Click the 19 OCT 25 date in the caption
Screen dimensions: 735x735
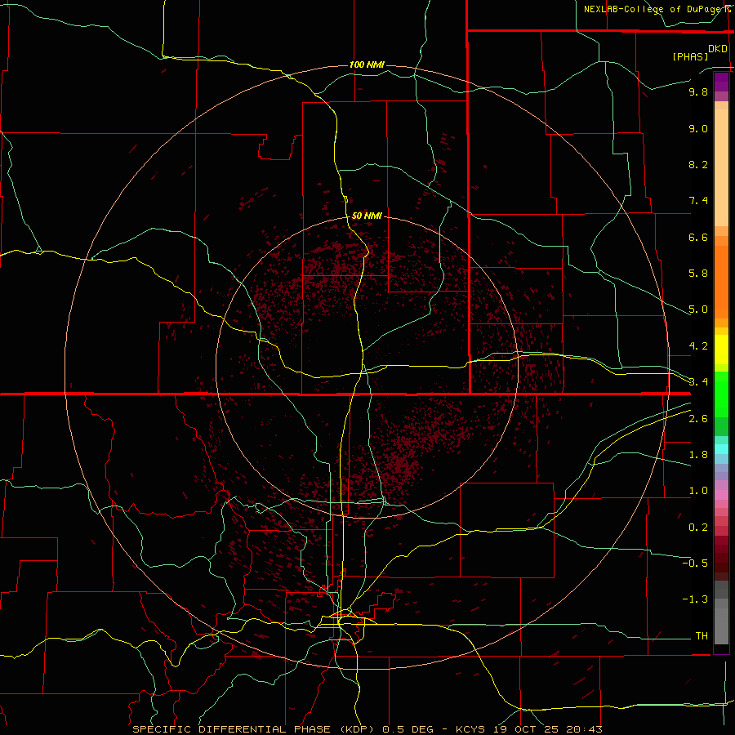525,729
